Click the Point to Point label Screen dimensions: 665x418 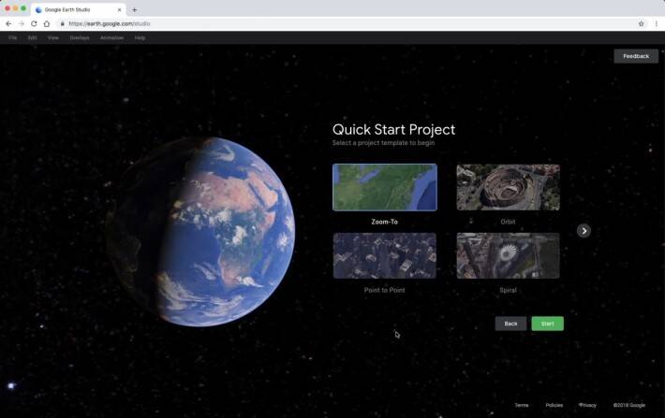coord(385,290)
